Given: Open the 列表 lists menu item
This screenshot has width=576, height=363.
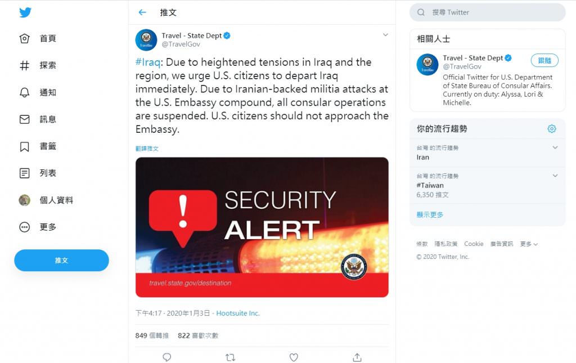Looking at the screenshot, I should click(x=37, y=173).
